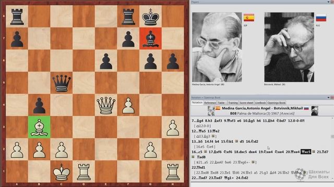334x187 pixels.
Task: Click the black pawn on b4
Action: 39,105
